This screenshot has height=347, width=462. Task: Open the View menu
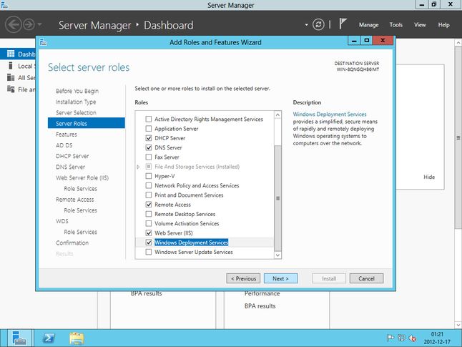point(420,25)
